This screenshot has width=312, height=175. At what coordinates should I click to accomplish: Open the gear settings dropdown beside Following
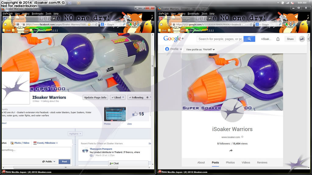pos(148,98)
